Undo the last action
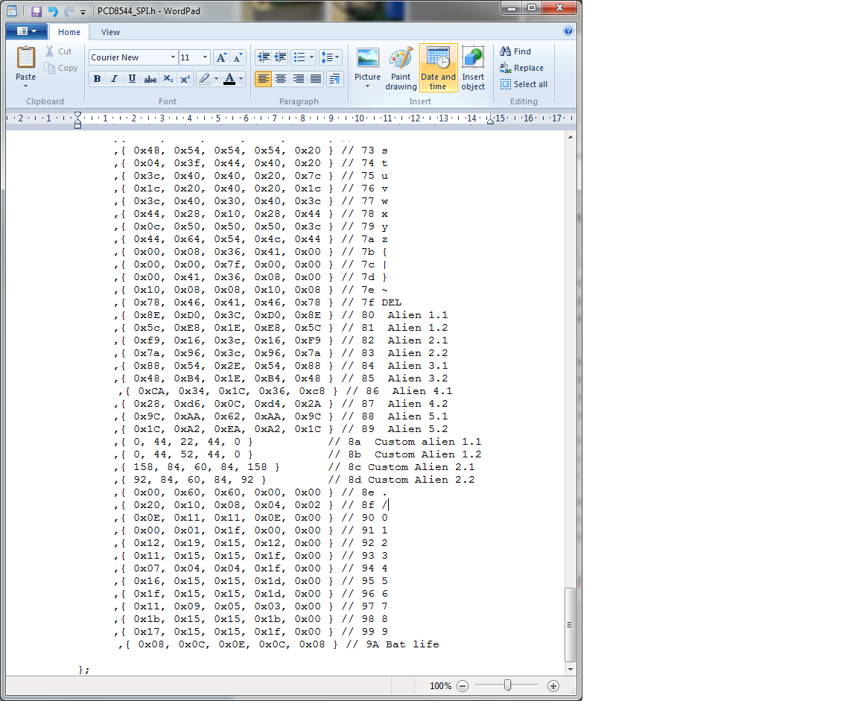This screenshot has height=701, width=858. tap(53, 11)
